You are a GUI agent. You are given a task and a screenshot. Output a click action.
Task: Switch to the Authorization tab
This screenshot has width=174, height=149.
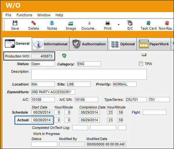coord(88,44)
